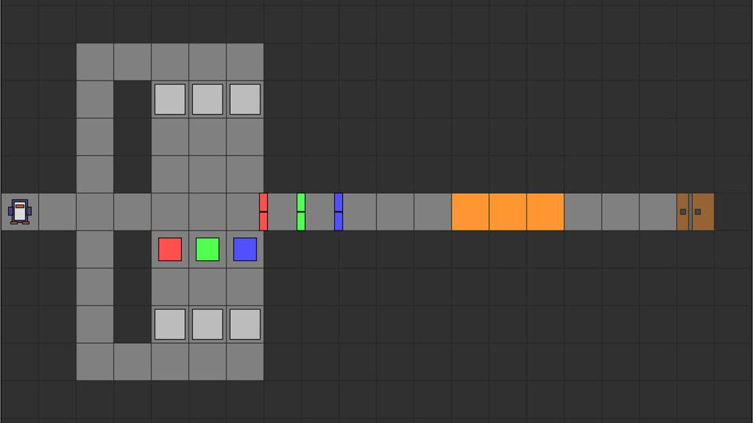
Task: Click the upper-left light gray box
Action: pyautogui.click(x=170, y=100)
